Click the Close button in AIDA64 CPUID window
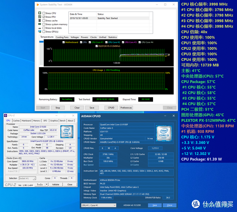 coord(170,205)
